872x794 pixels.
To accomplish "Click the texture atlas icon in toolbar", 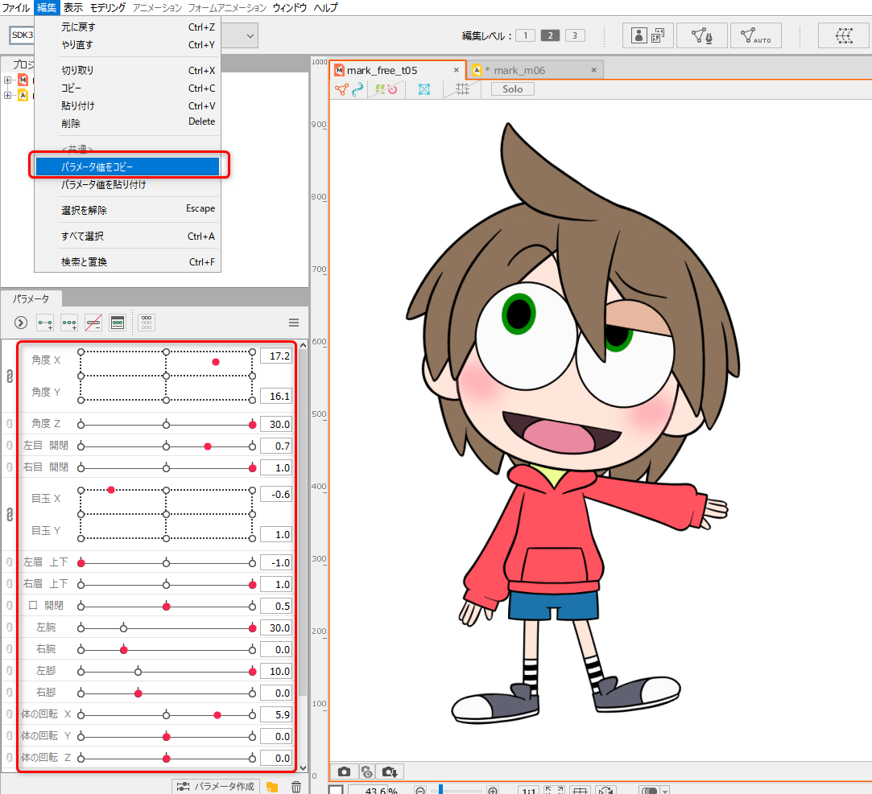I will pos(649,35).
